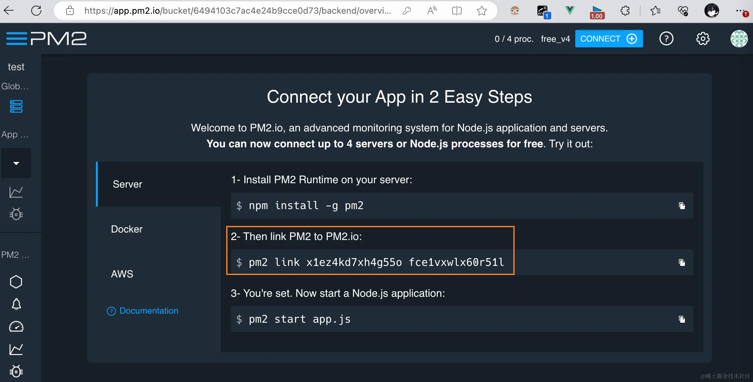Click the browser essentials heart icon
Image resolution: width=753 pixels, height=382 pixels.
point(683,11)
